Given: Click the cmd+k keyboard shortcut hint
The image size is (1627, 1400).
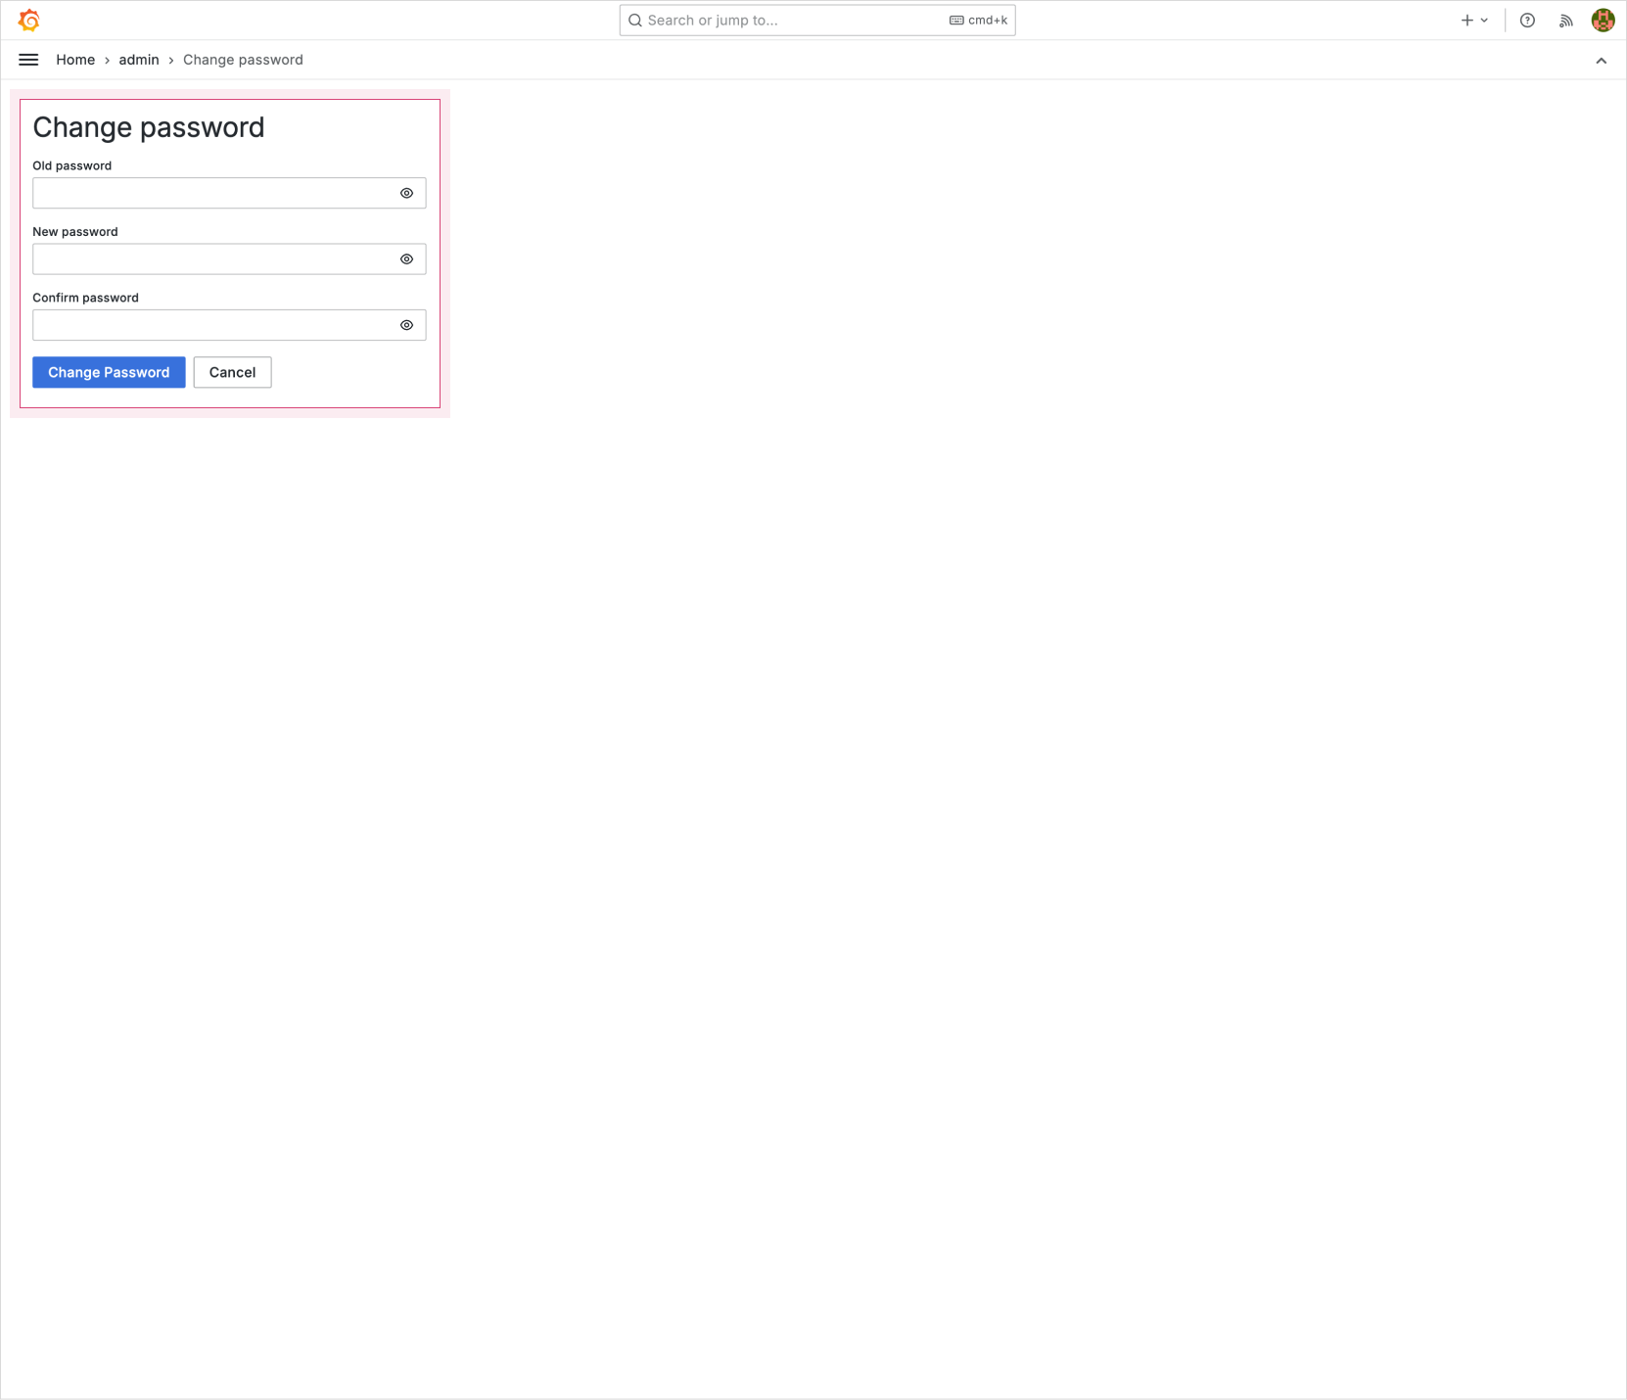Looking at the screenshot, I should (x=978, y=20).
